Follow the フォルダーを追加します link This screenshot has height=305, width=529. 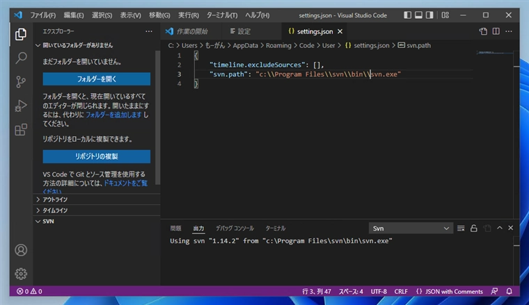pyautogui.click(x=113, y=115)
